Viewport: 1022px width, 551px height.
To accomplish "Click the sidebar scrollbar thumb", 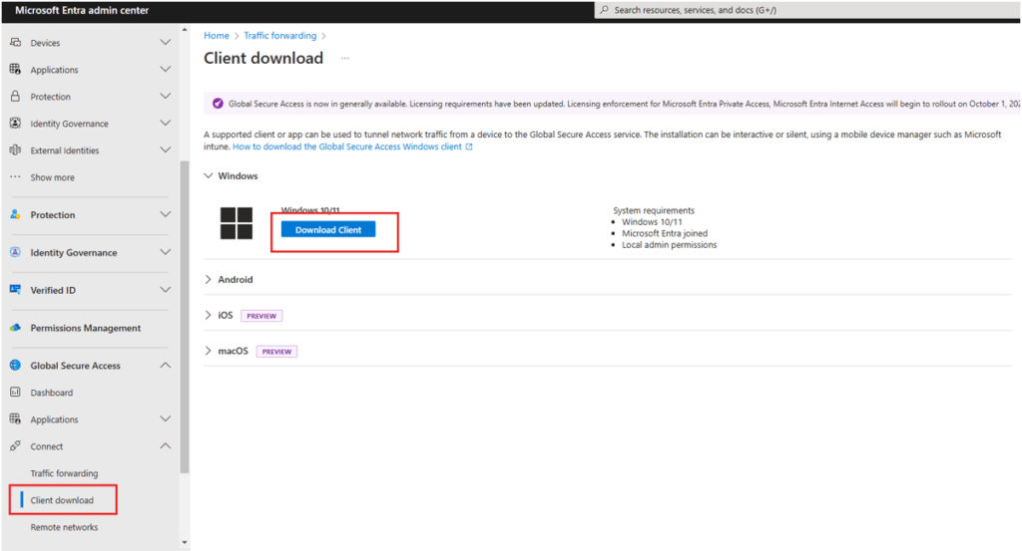I will coord(185,317).
